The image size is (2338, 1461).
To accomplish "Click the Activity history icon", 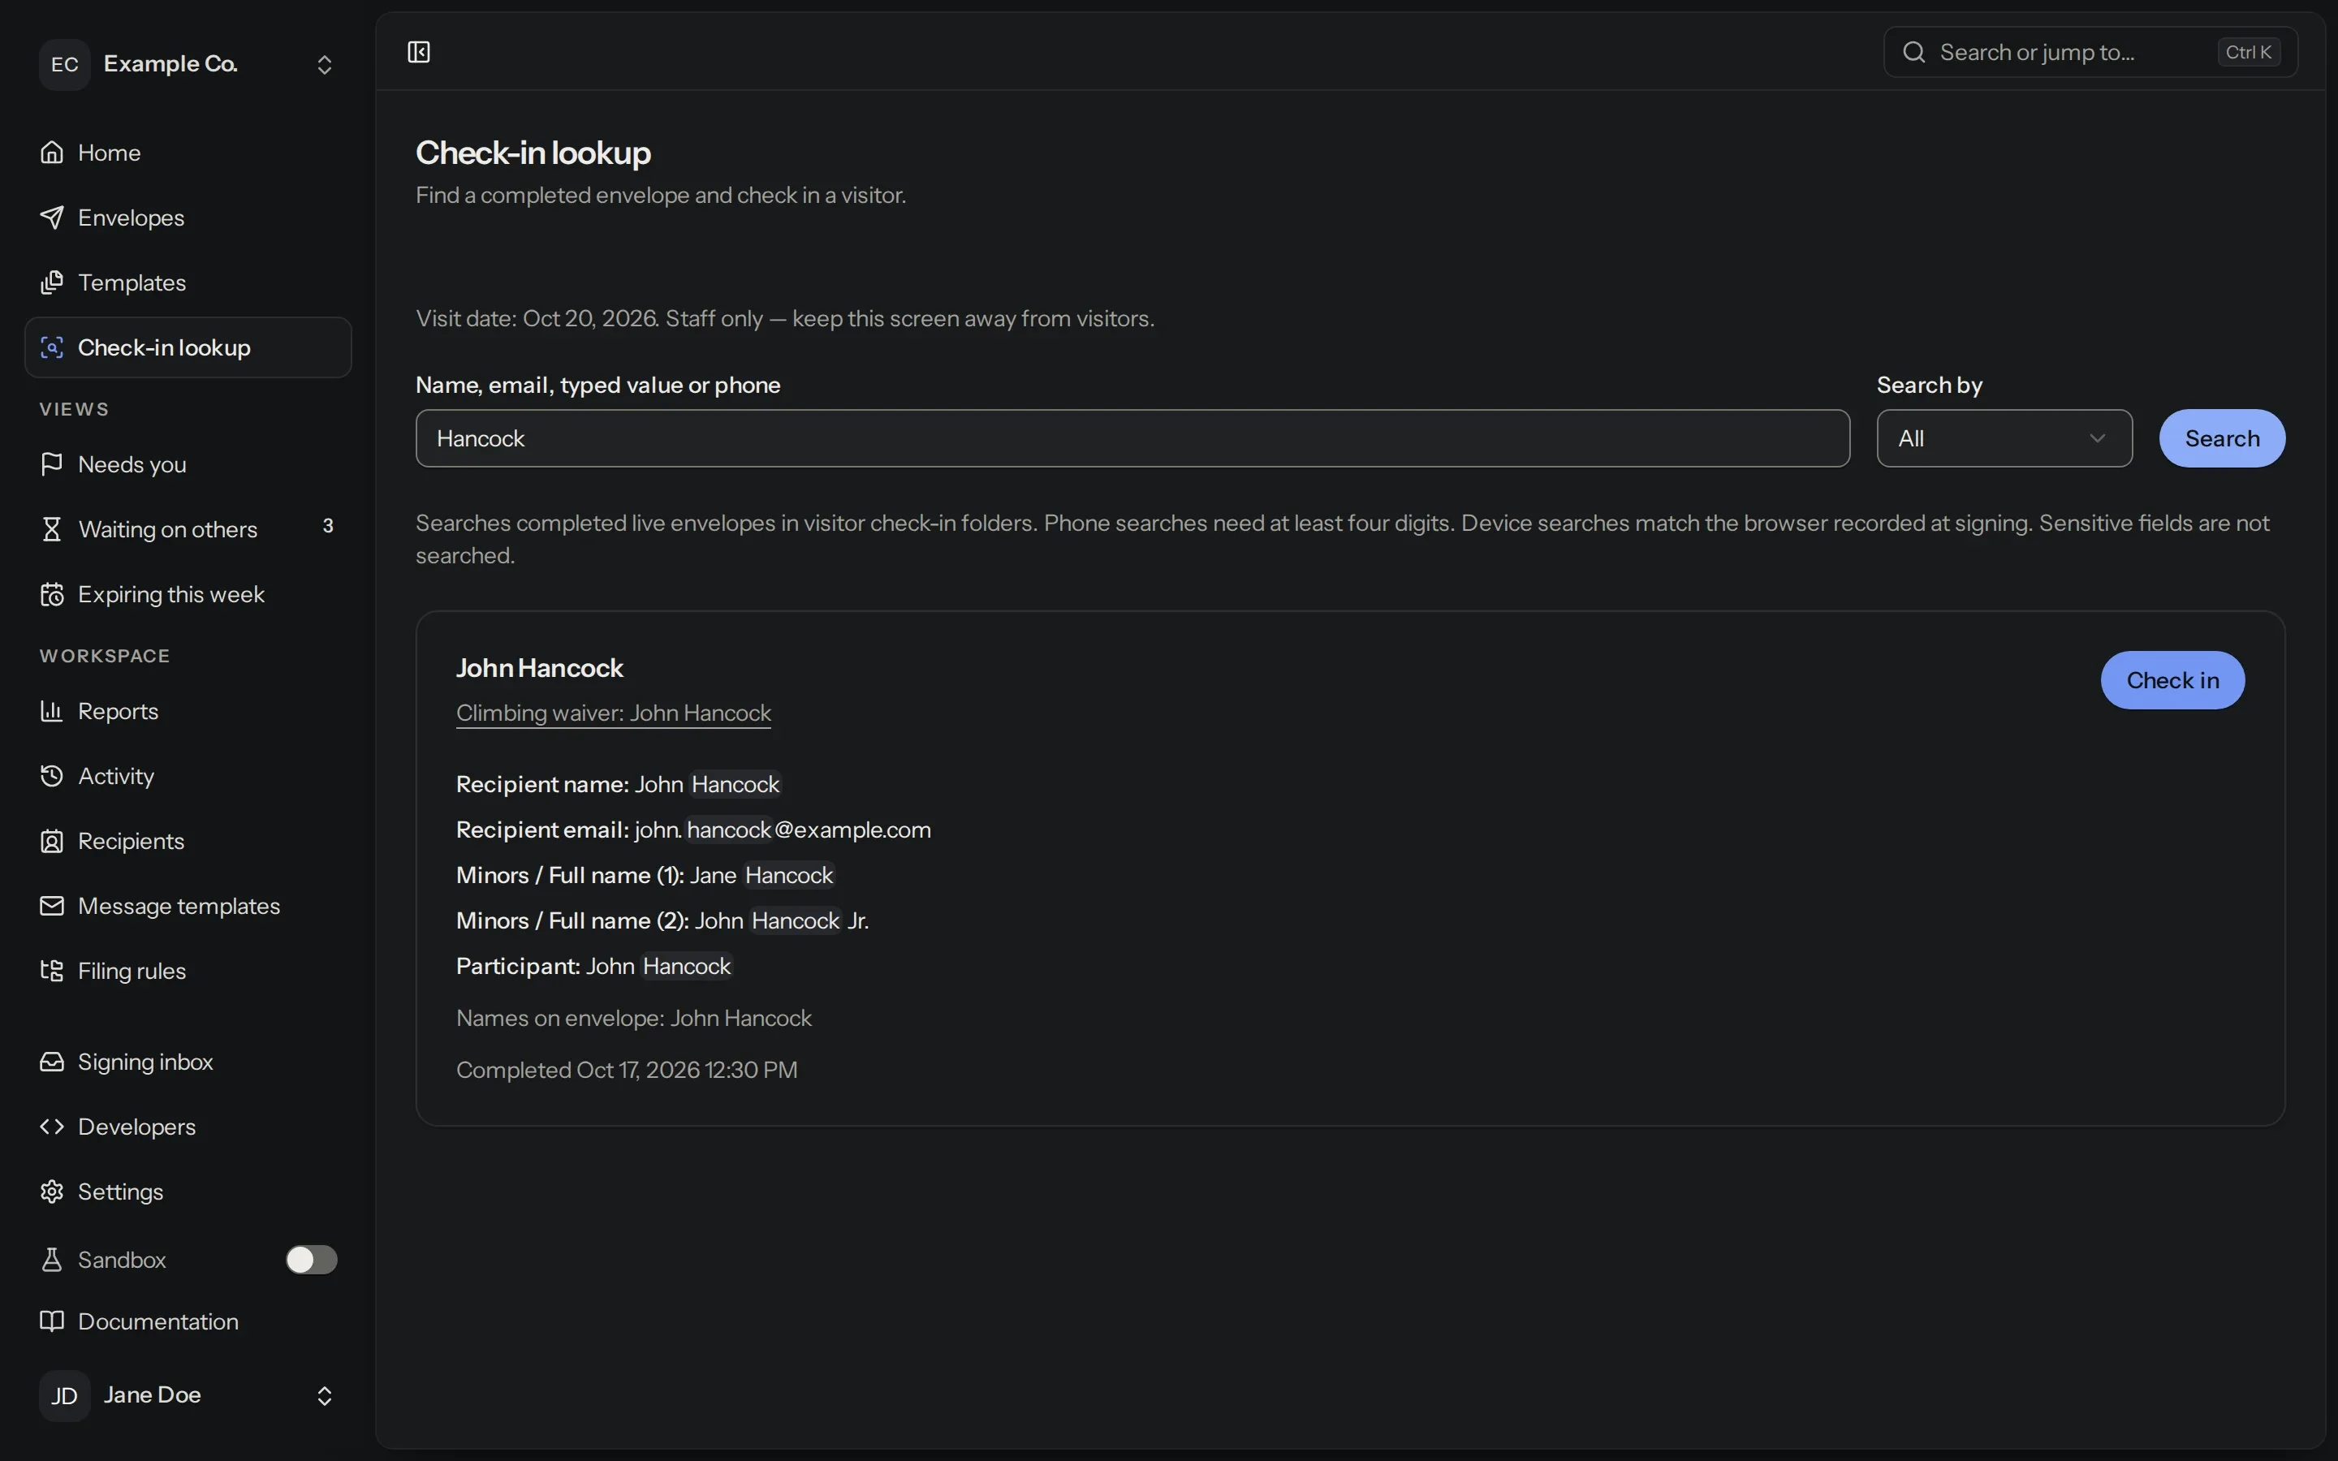I will coord(52,776).
